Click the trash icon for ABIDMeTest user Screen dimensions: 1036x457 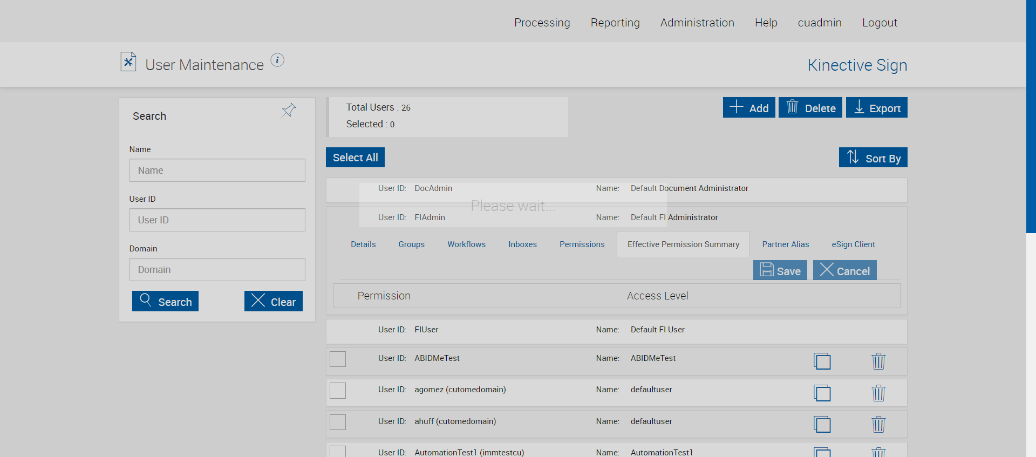878,361
